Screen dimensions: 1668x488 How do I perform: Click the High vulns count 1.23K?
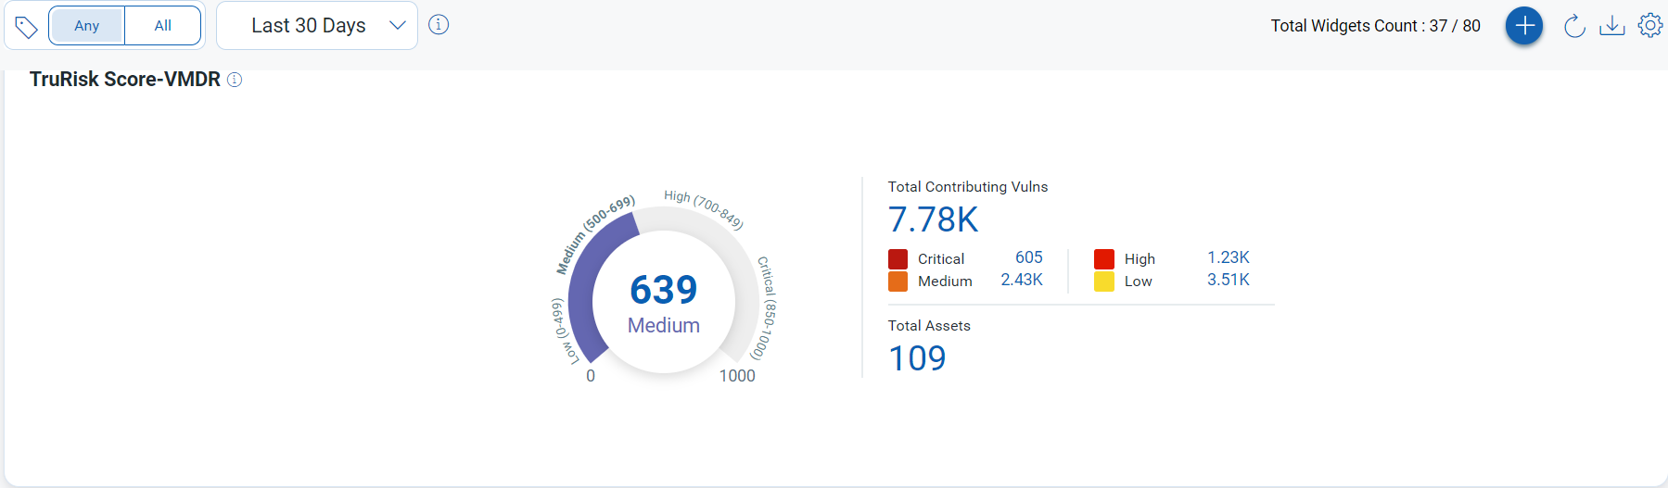tap(1228, 257)
